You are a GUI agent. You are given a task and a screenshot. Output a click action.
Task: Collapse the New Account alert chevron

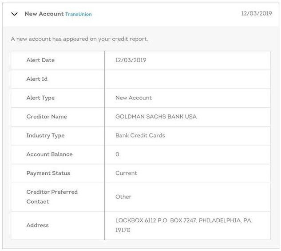pos(14,14)
